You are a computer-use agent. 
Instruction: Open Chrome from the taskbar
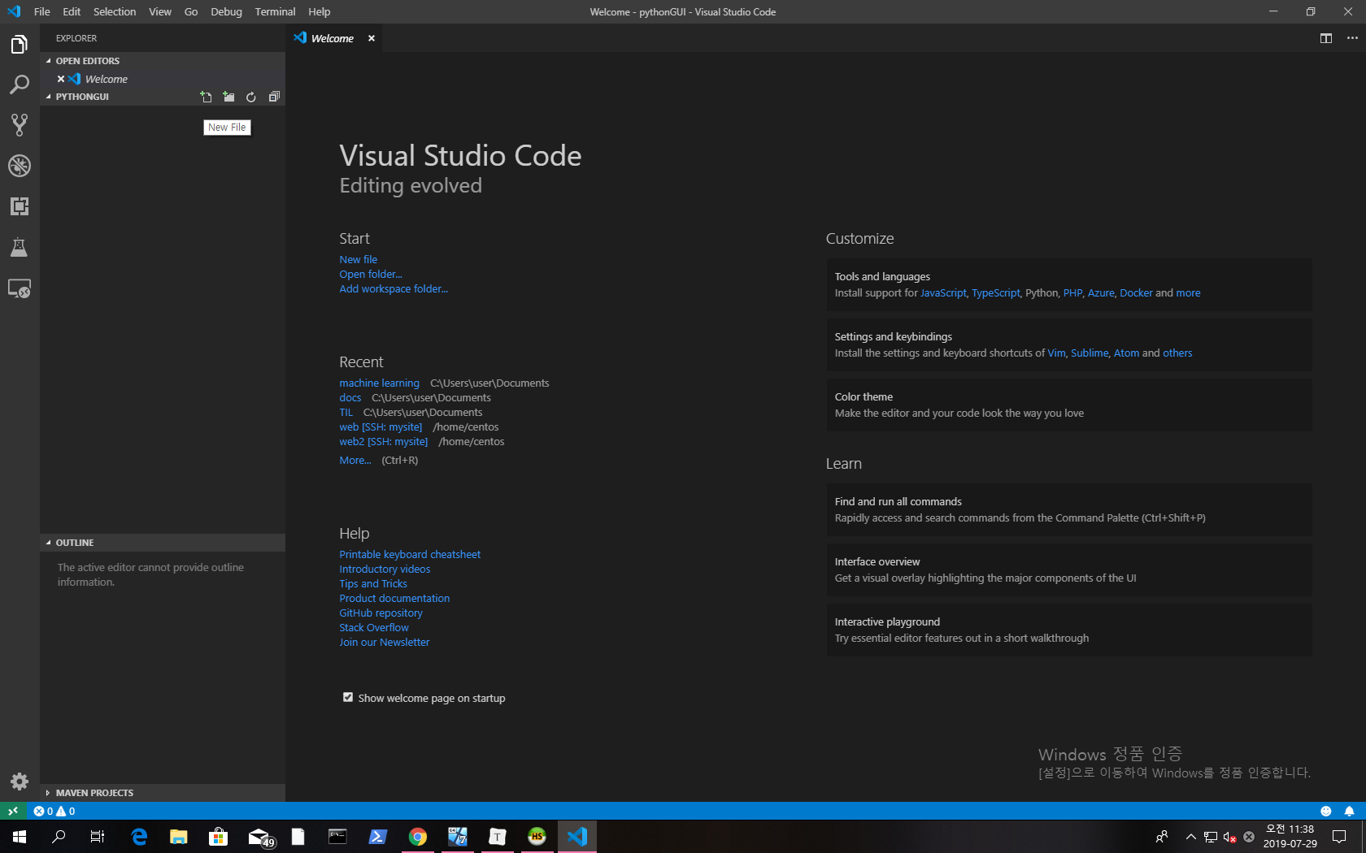tap(418, 836)
